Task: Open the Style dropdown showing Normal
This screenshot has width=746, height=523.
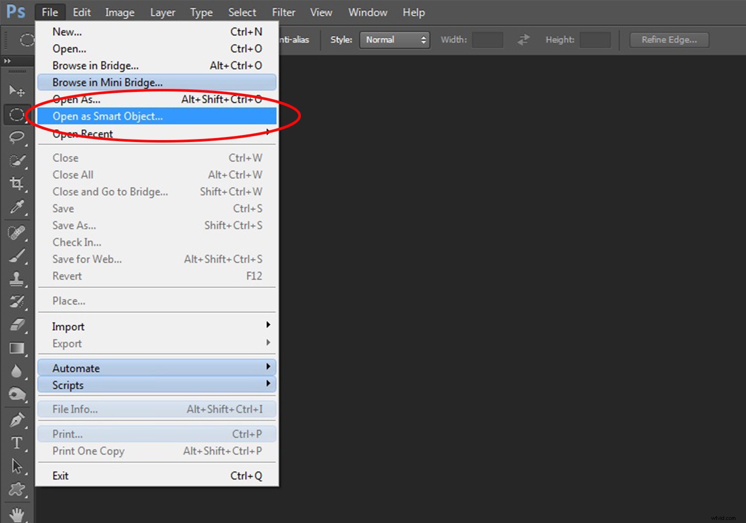Action: tap(394, 40)
